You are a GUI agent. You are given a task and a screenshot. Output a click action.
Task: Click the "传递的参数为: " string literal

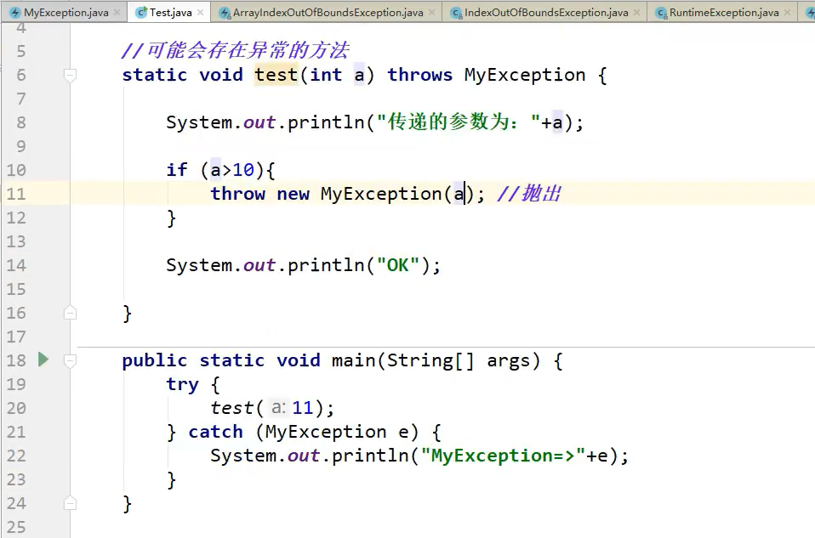click(459, 122)
